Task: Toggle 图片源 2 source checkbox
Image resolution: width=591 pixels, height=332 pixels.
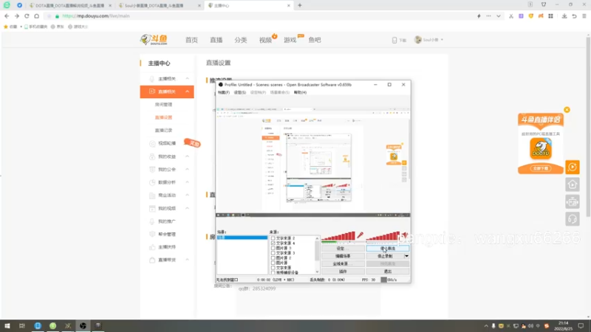Action: (x=273, y=257)
